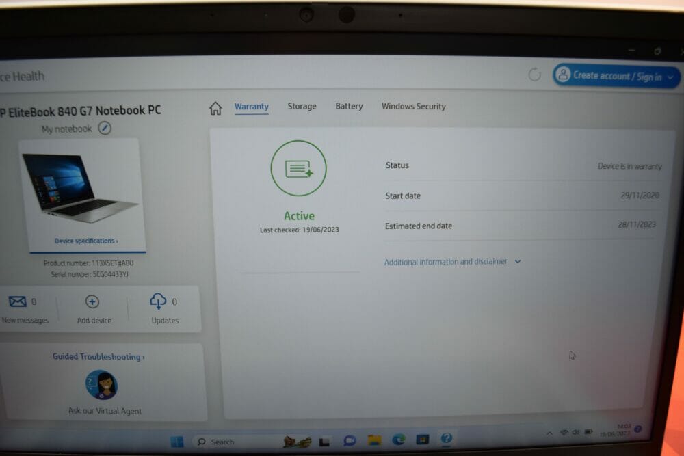684x456 pixels.
Task: Open the Guided Troubleshooting link
Action: [x=98, y=357]
